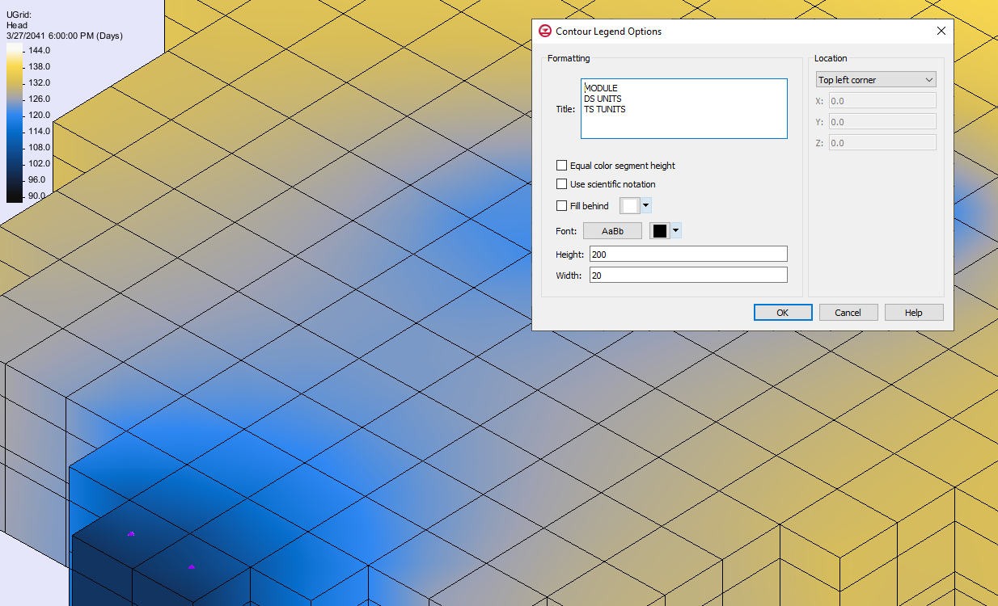Viewport: 998px width, 606px height.
Task: Click the black font color swatch
Action: tap(660, 231)
